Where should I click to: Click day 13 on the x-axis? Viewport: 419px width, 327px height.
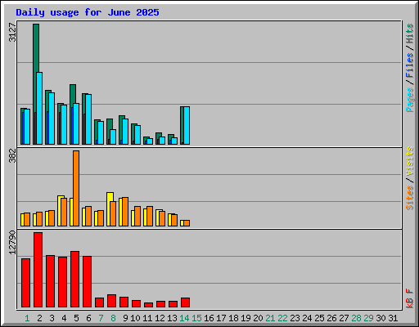click(x=172, y=318)
